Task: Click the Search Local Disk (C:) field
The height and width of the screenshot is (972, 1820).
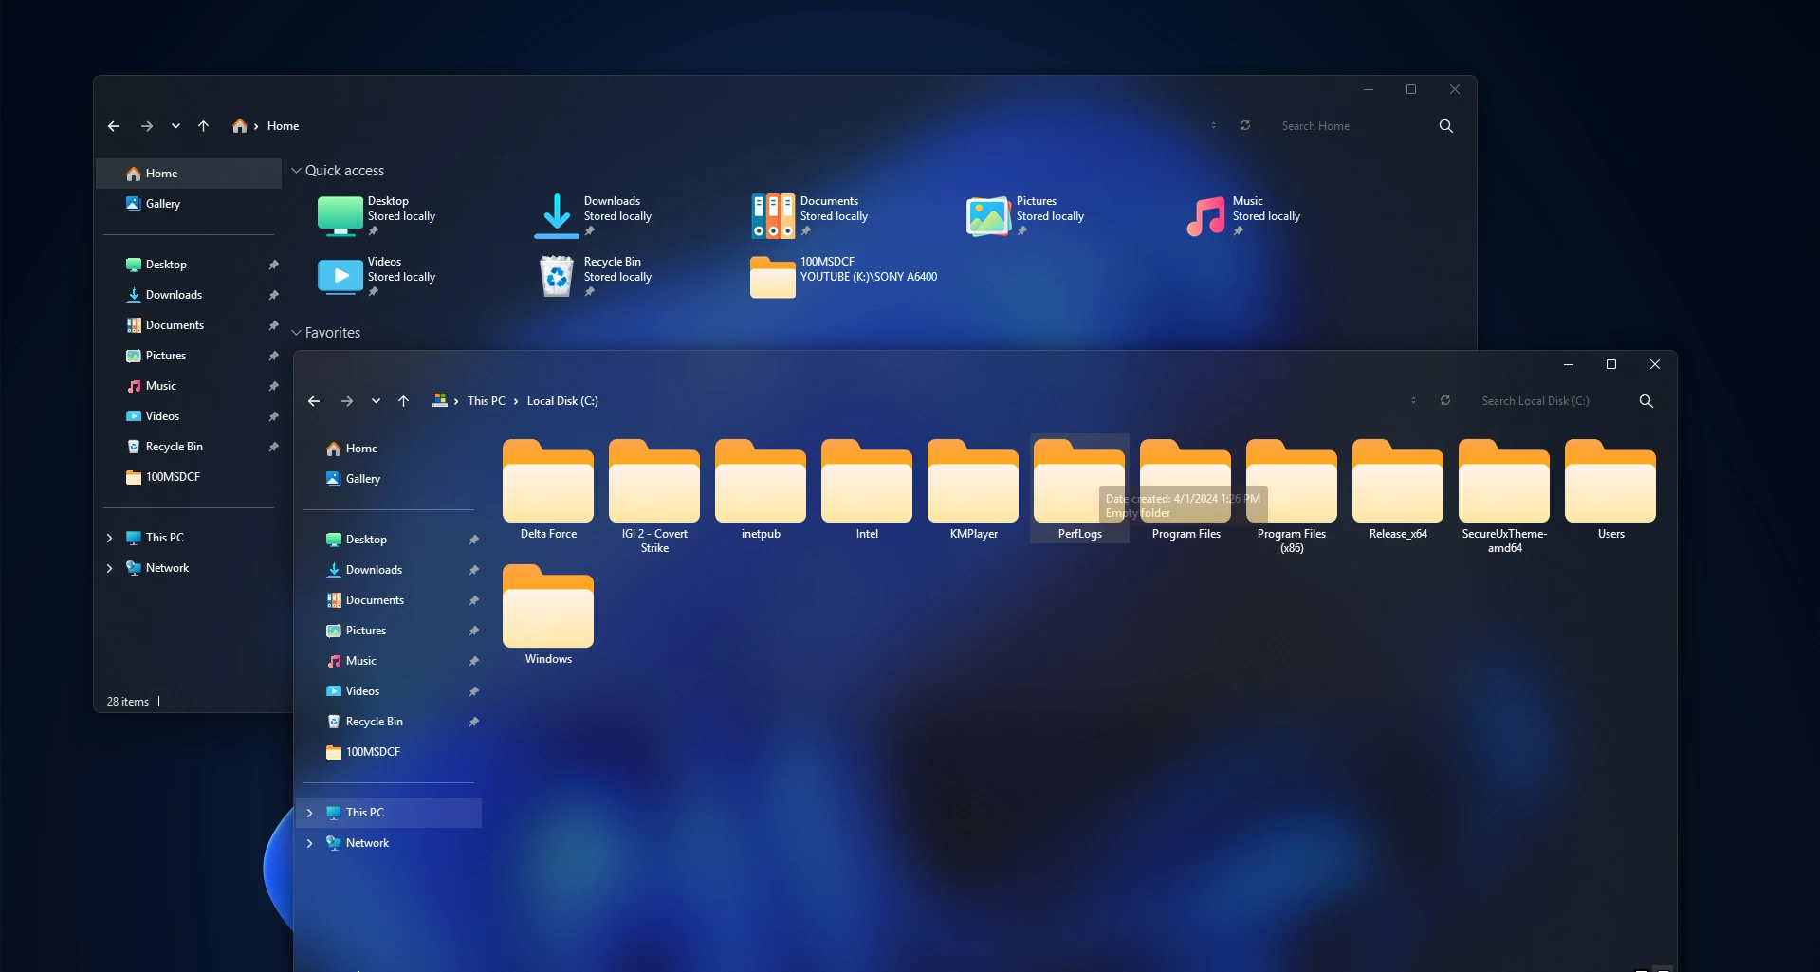Action: click(x=1546, y=401)
